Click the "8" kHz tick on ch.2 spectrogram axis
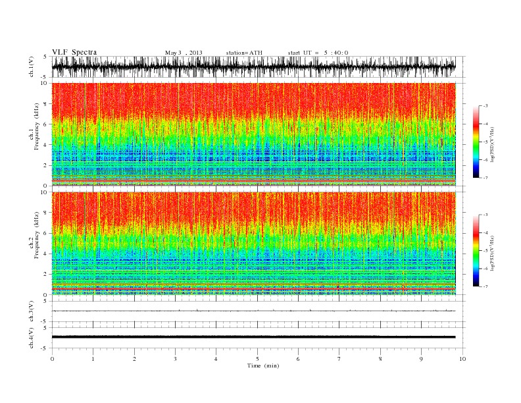 [x=45, y=213]
